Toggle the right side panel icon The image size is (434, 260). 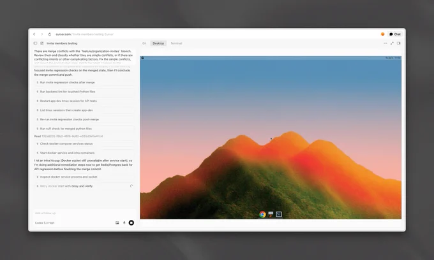click(398, 43)
